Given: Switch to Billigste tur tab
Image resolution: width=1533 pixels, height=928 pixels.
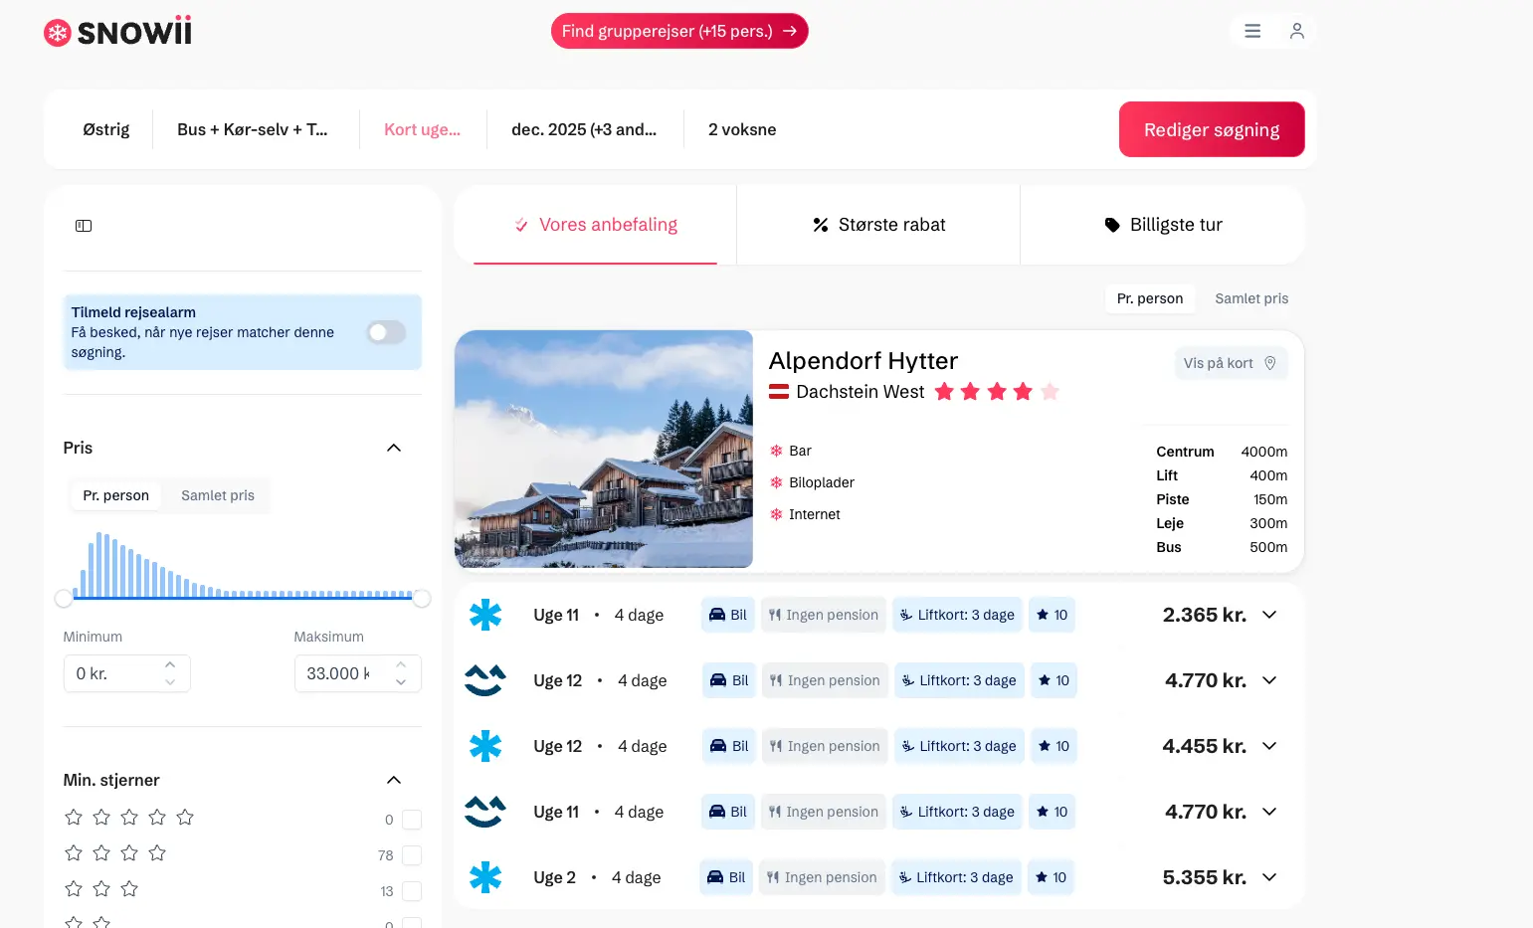Looking at the screenshot, I should coord(1163,225).
